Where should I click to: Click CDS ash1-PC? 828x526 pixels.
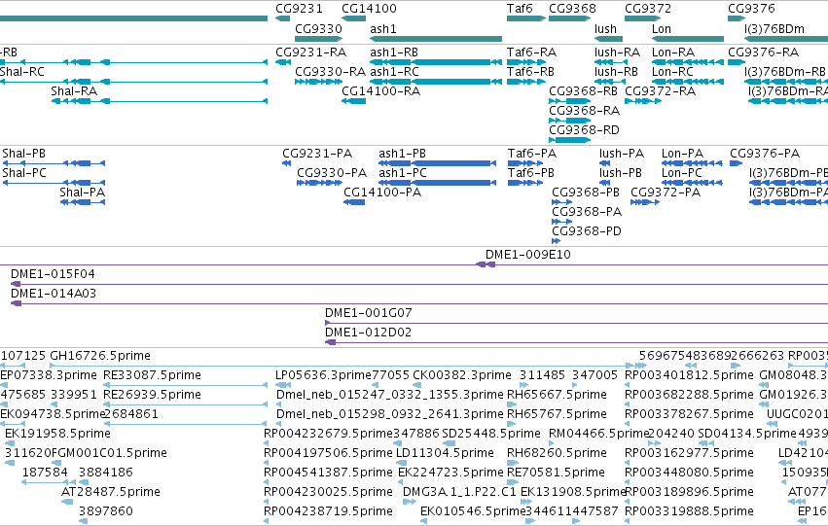437,183
